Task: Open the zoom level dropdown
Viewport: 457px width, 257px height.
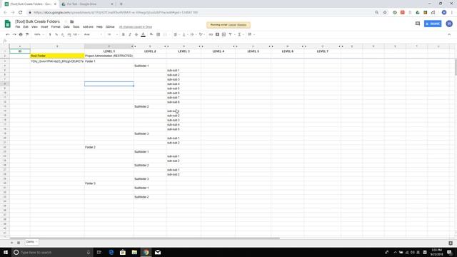Action: pyautogui.click(x=39, y=34)
